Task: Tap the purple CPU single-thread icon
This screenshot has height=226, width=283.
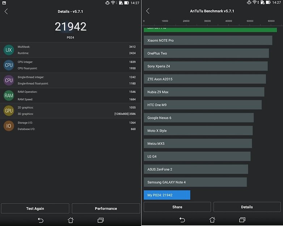Action: click(x=9, y=80)
